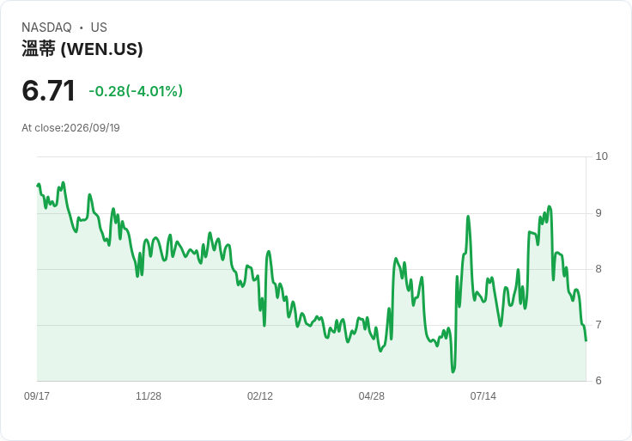Viewport: 632px width, 441px height.
Task: Click the 9 price axis label
Action: (599, 213)
